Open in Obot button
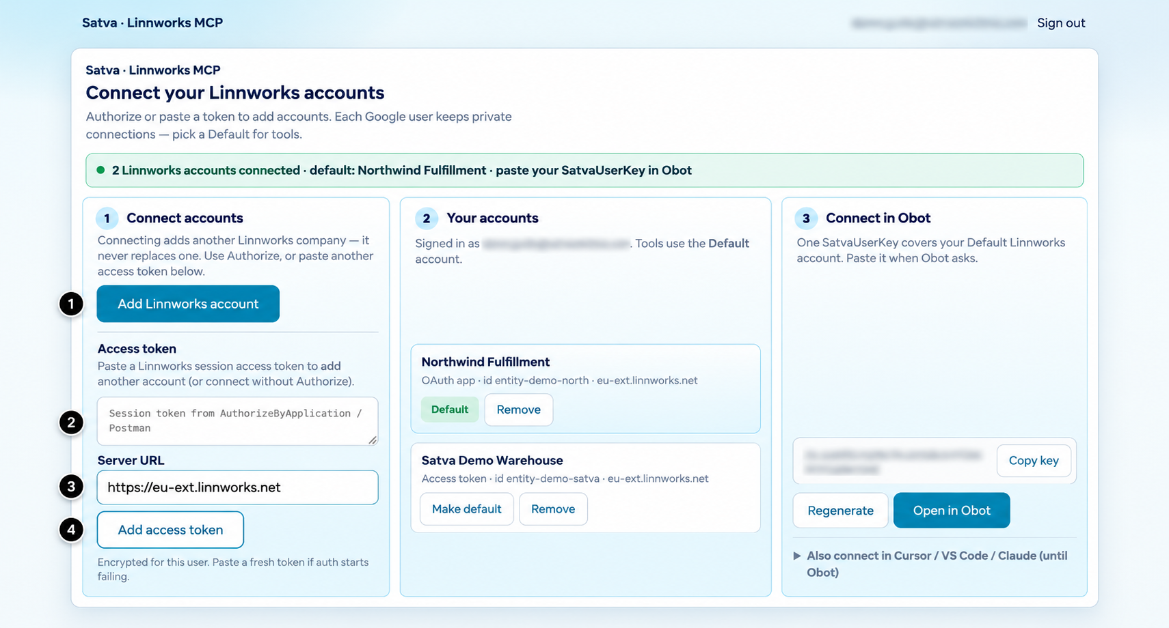Screen dimensions: 1169x628 (x=952, y=511)
